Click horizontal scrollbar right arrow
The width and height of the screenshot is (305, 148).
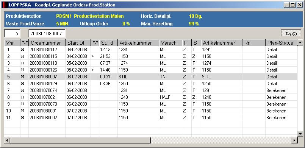click(294, 140)
